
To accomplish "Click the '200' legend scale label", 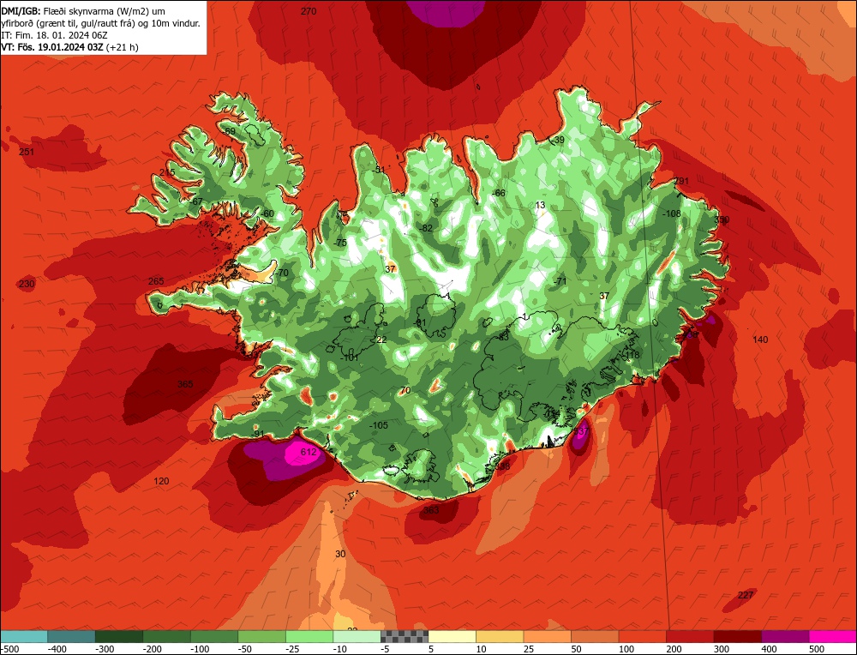I will (674, 649).
